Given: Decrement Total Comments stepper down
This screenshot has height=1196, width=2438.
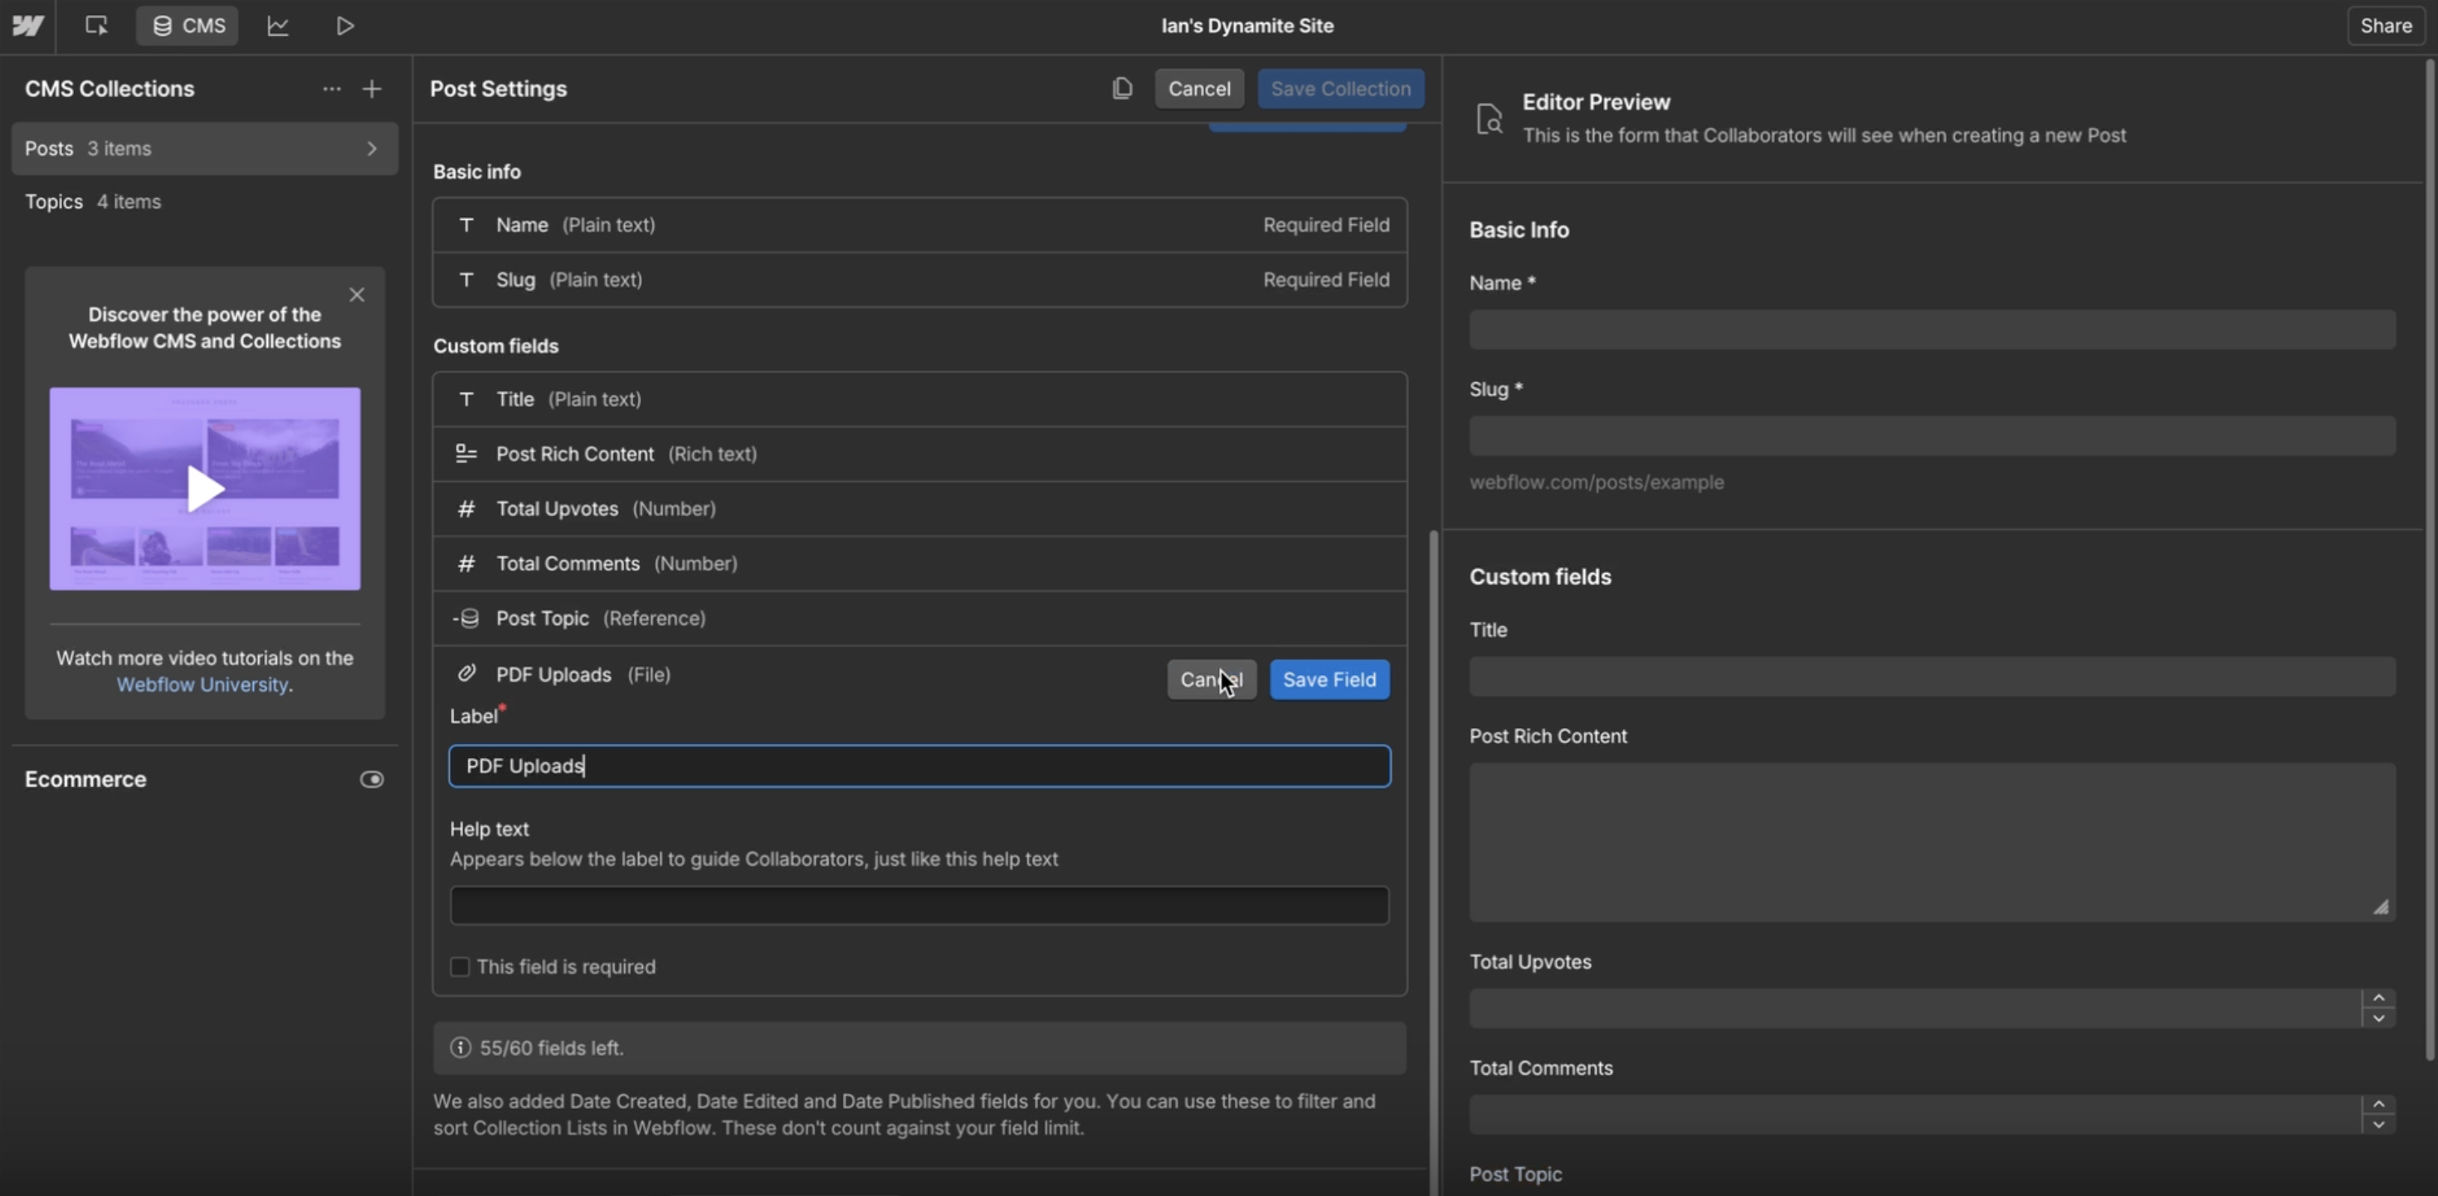Looking at the screenshot, I should pyautogui.click(x=2378, y=1124).
